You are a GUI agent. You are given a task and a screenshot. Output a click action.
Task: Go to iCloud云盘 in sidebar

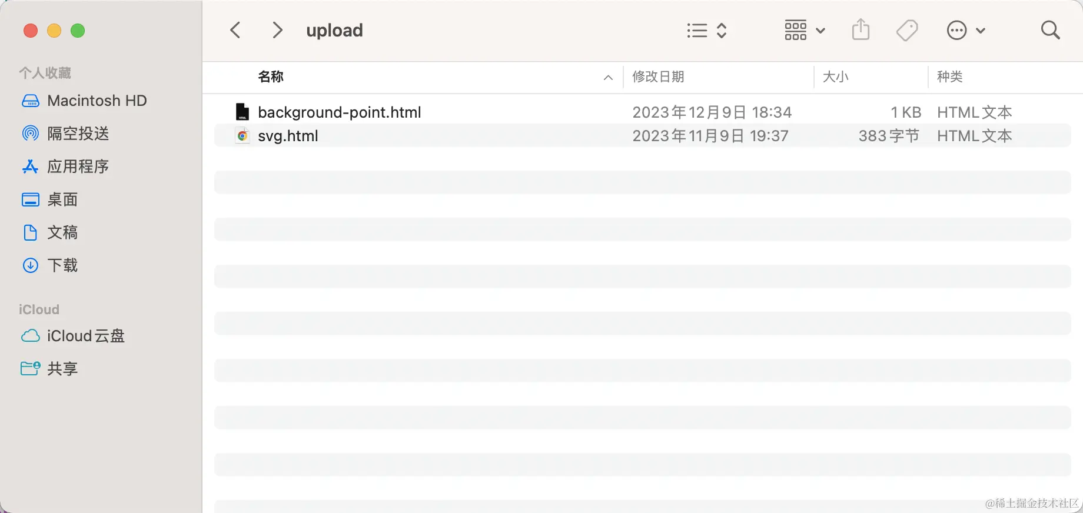pyautogui.click(x=73, y=336)
